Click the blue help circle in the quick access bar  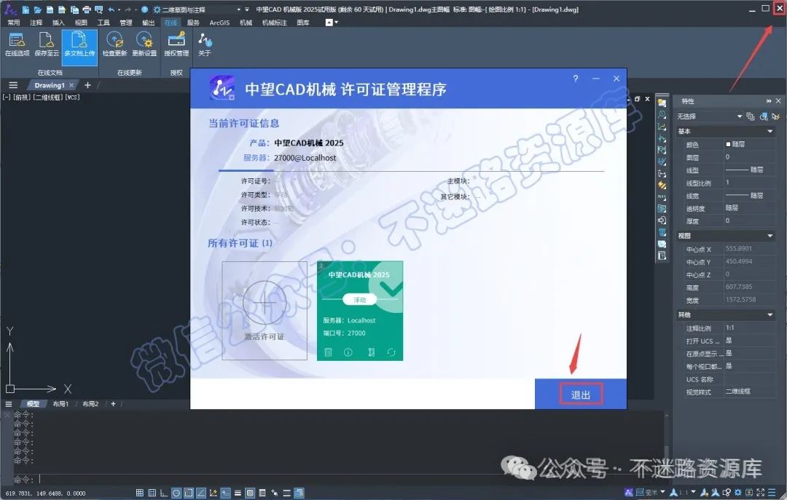[144, 9]
